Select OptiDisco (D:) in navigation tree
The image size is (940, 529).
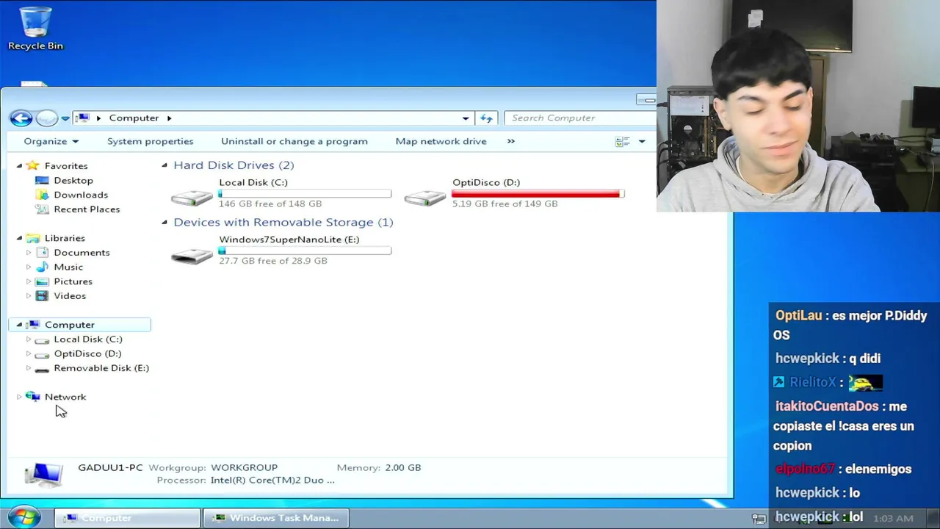pyautogui.click(x=87, y=353)
